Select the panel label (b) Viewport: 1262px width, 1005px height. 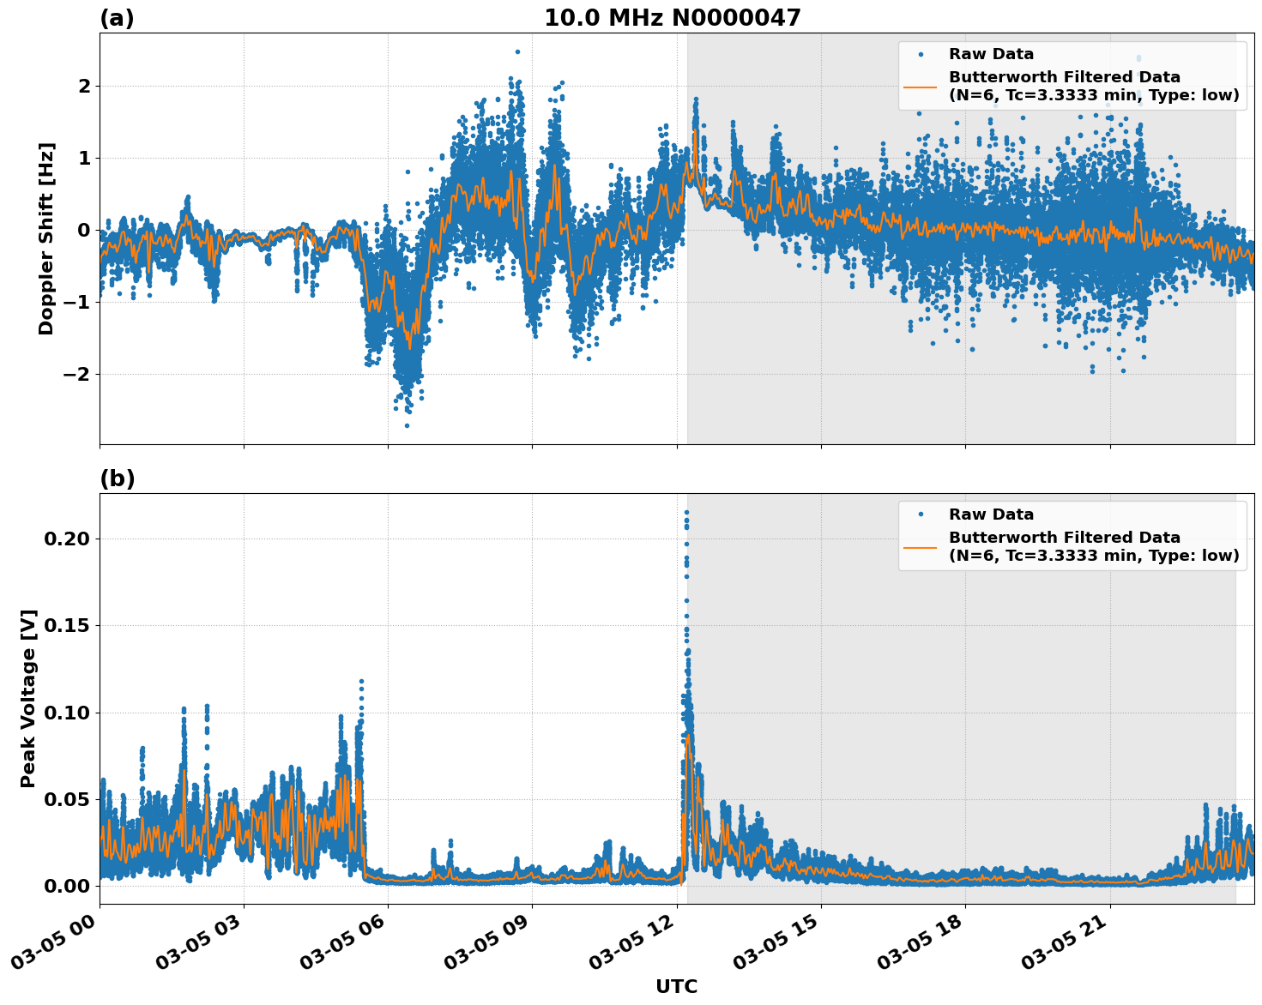(118, 478)
